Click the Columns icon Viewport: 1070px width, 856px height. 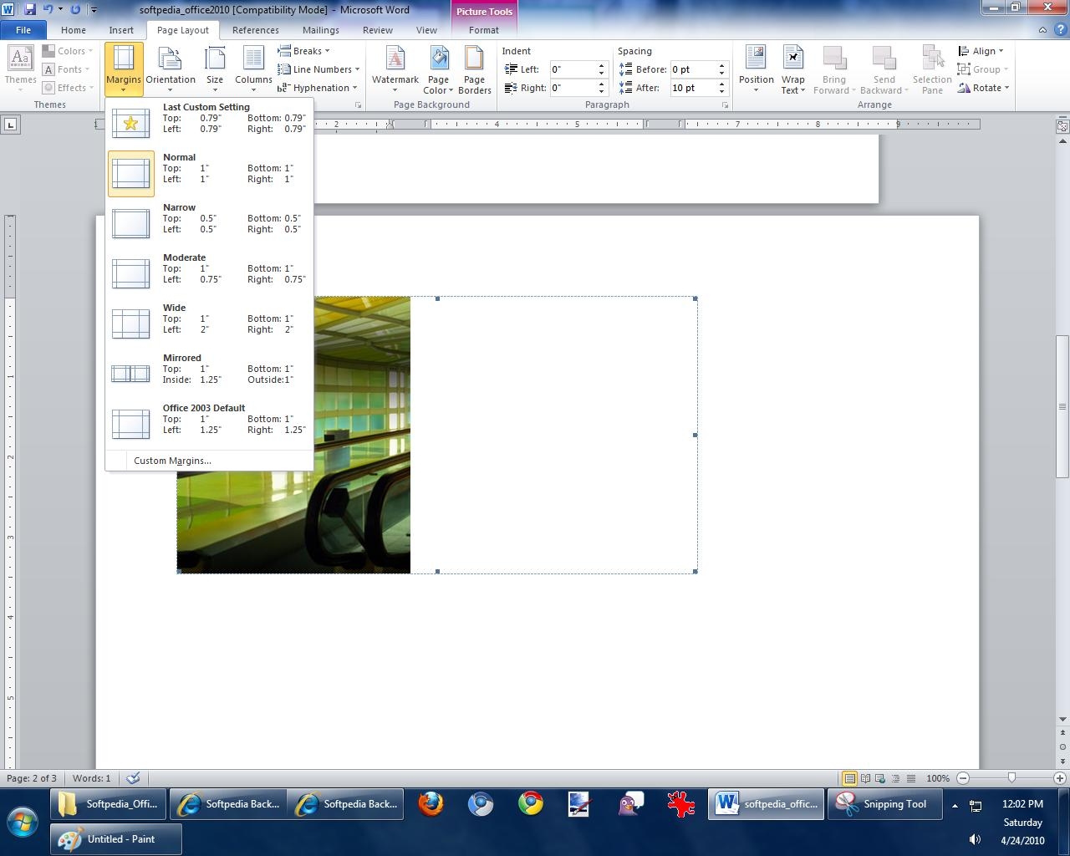tap(253, 60)
